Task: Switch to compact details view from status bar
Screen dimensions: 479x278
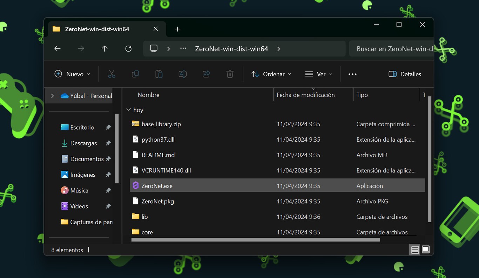Action: [415, 249]
